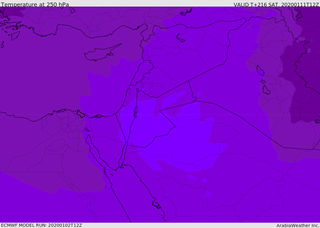Click the island of Rhodes on the map

[x=15, y=36]
